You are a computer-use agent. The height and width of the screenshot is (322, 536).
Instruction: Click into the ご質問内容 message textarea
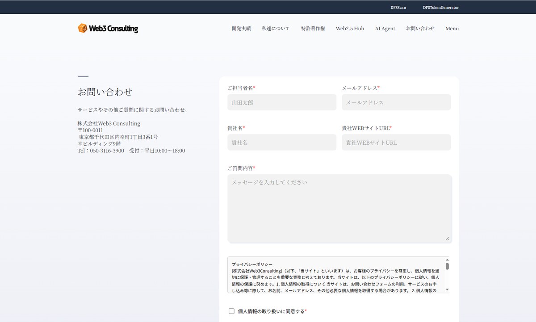pyautogui.click(x=339, y=209)
